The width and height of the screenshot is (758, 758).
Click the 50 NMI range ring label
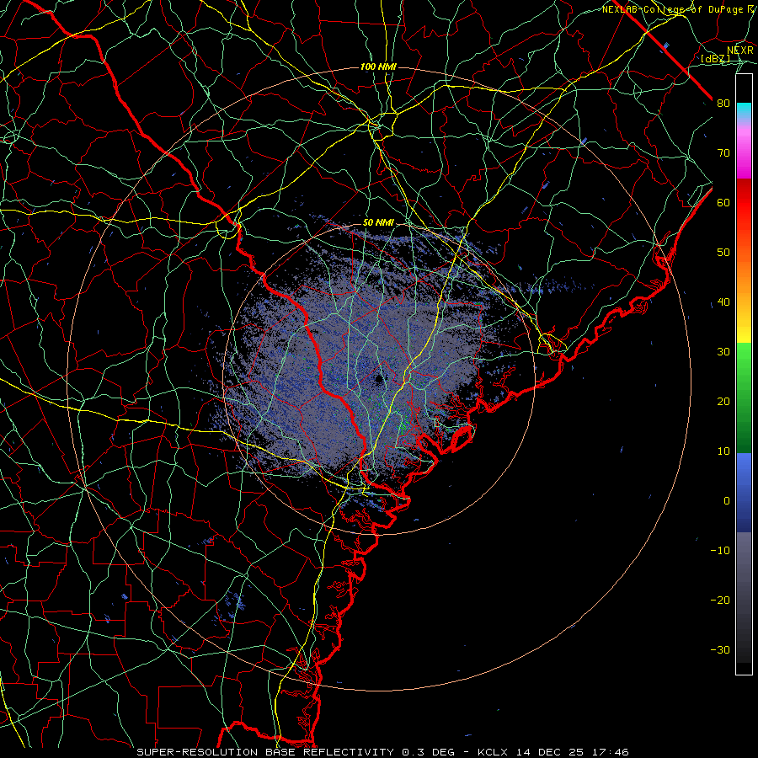(x=378, y=223)
